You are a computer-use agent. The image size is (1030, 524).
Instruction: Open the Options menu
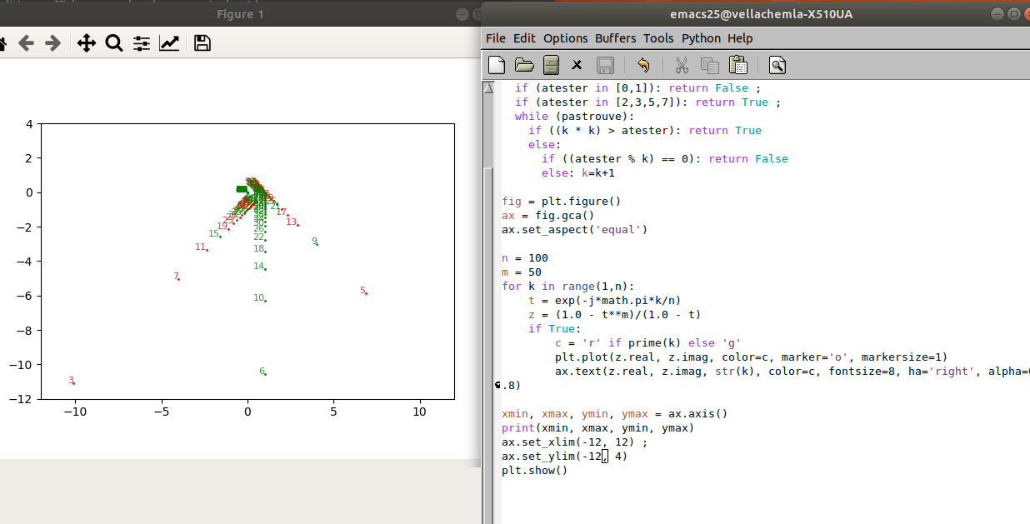(565, 38)
